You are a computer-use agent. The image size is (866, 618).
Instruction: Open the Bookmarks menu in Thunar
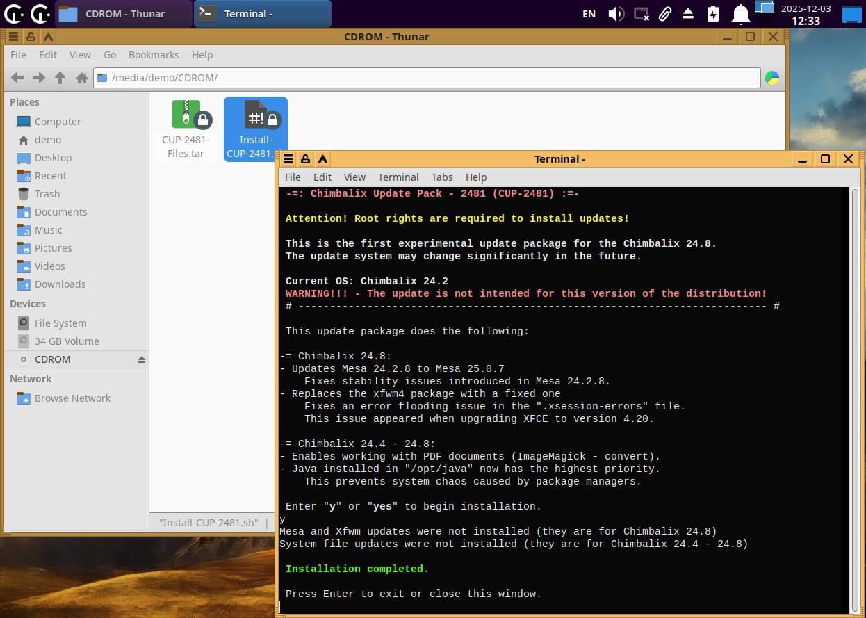[x=154, y=55]
